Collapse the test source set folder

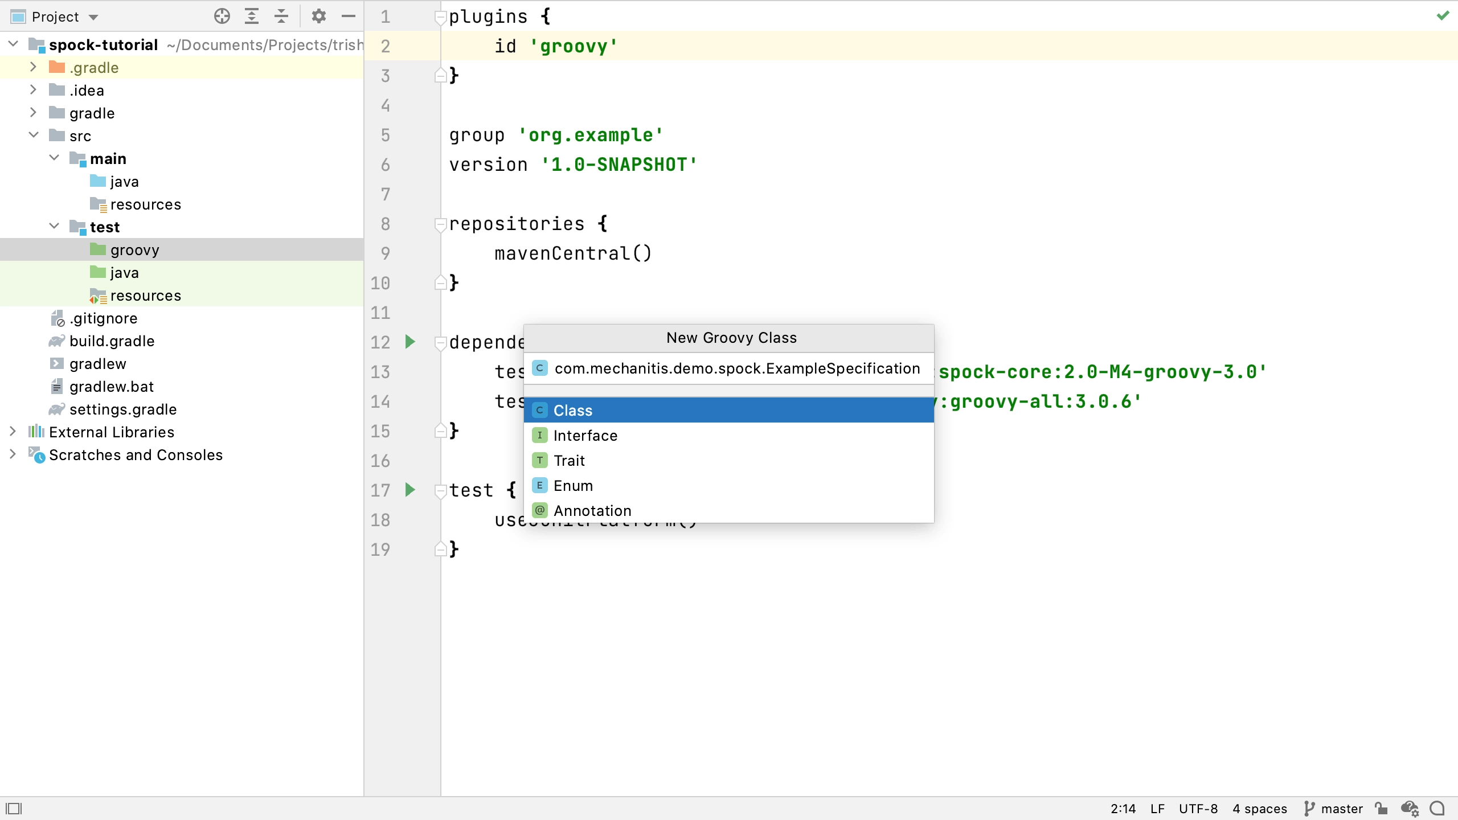[54, 226]
